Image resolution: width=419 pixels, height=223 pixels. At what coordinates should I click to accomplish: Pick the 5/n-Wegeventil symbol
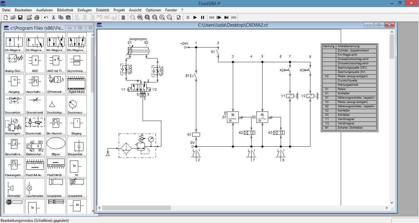click(77, 42)
